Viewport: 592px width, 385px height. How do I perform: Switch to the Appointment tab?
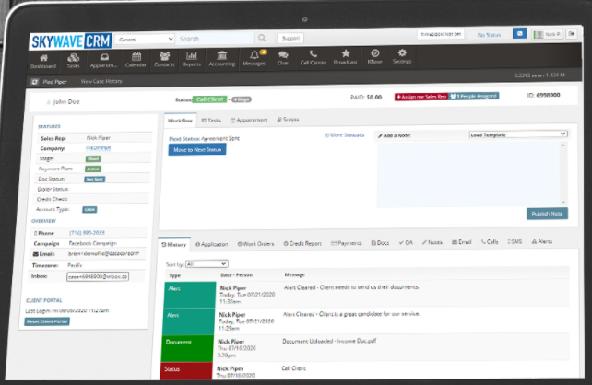click(249, 120)
